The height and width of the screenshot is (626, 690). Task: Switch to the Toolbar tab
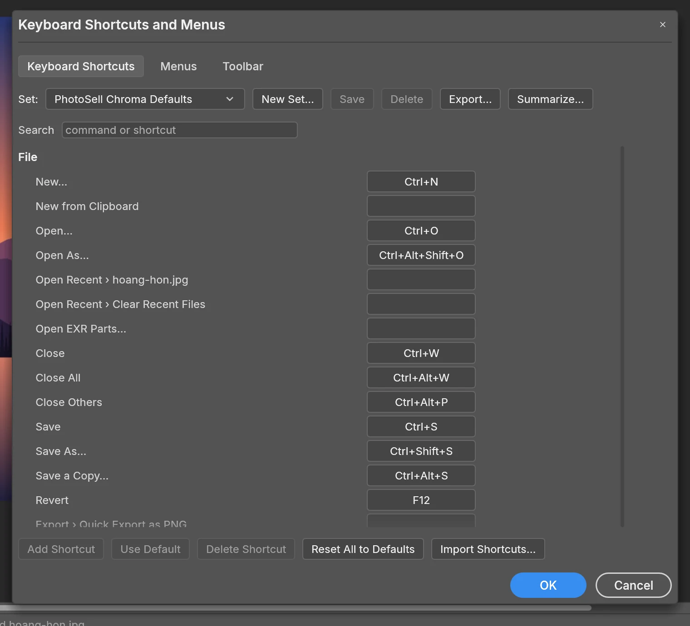point(243,66)
